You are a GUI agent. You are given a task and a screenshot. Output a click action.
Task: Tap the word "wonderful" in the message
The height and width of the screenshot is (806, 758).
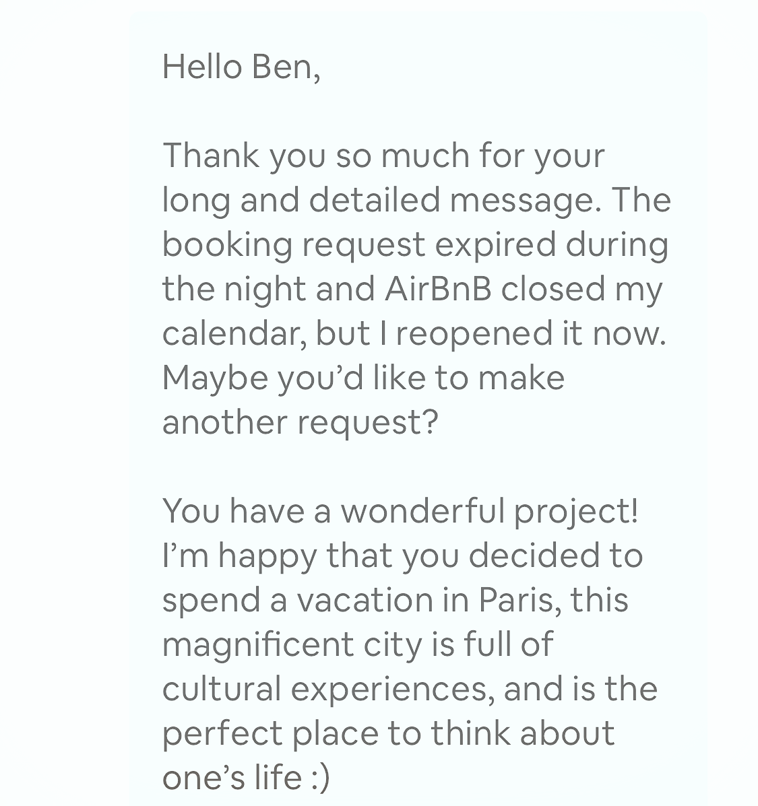click(x=422, y=511)
